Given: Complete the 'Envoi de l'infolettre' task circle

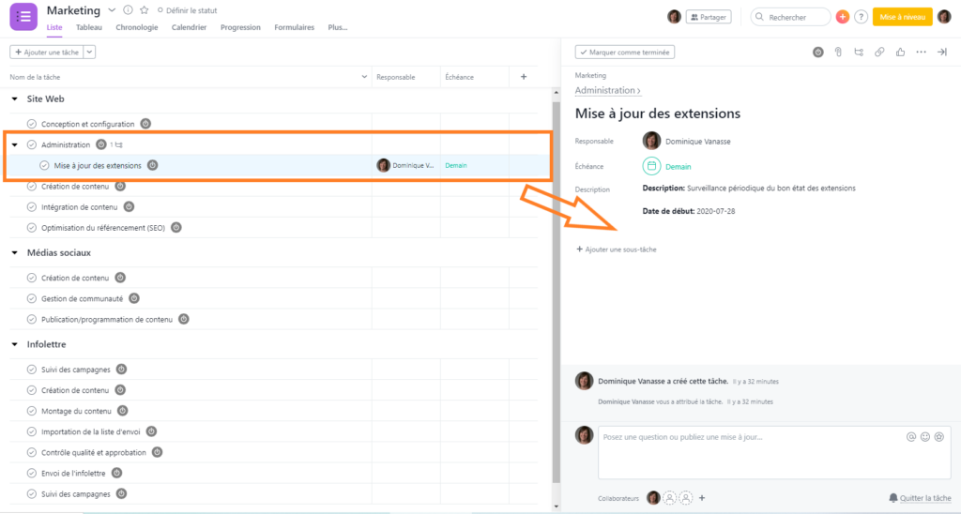Looking at the screenshot, I should 32,473.
